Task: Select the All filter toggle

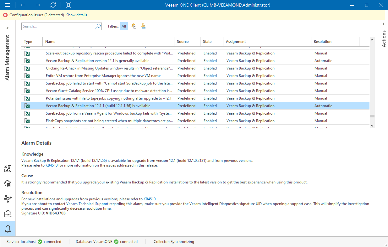Action: click(x=124, y=26)
